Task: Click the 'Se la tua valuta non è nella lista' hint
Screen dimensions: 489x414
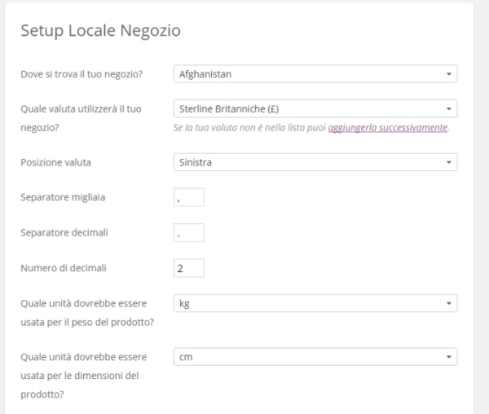Action: [x=249, y=127]
